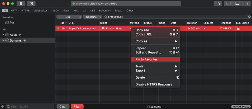Select Edit and Repeat menu item
The image size is (252, 109).
click(155, 52)
